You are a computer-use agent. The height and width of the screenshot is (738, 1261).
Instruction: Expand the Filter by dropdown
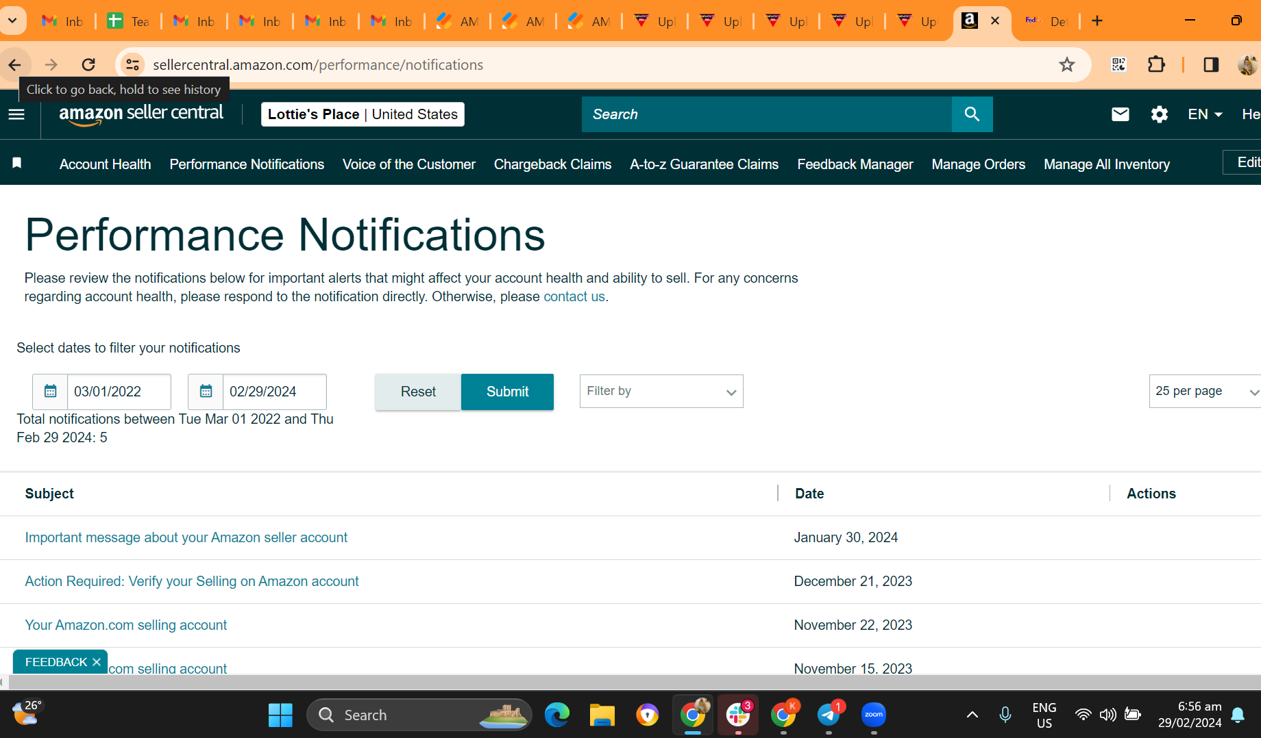click(x=661, y=392)
